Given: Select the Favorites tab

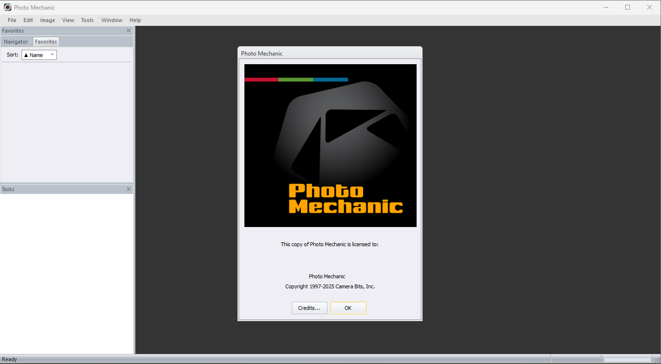Looking at the screenshot, I should coord(46,42).
